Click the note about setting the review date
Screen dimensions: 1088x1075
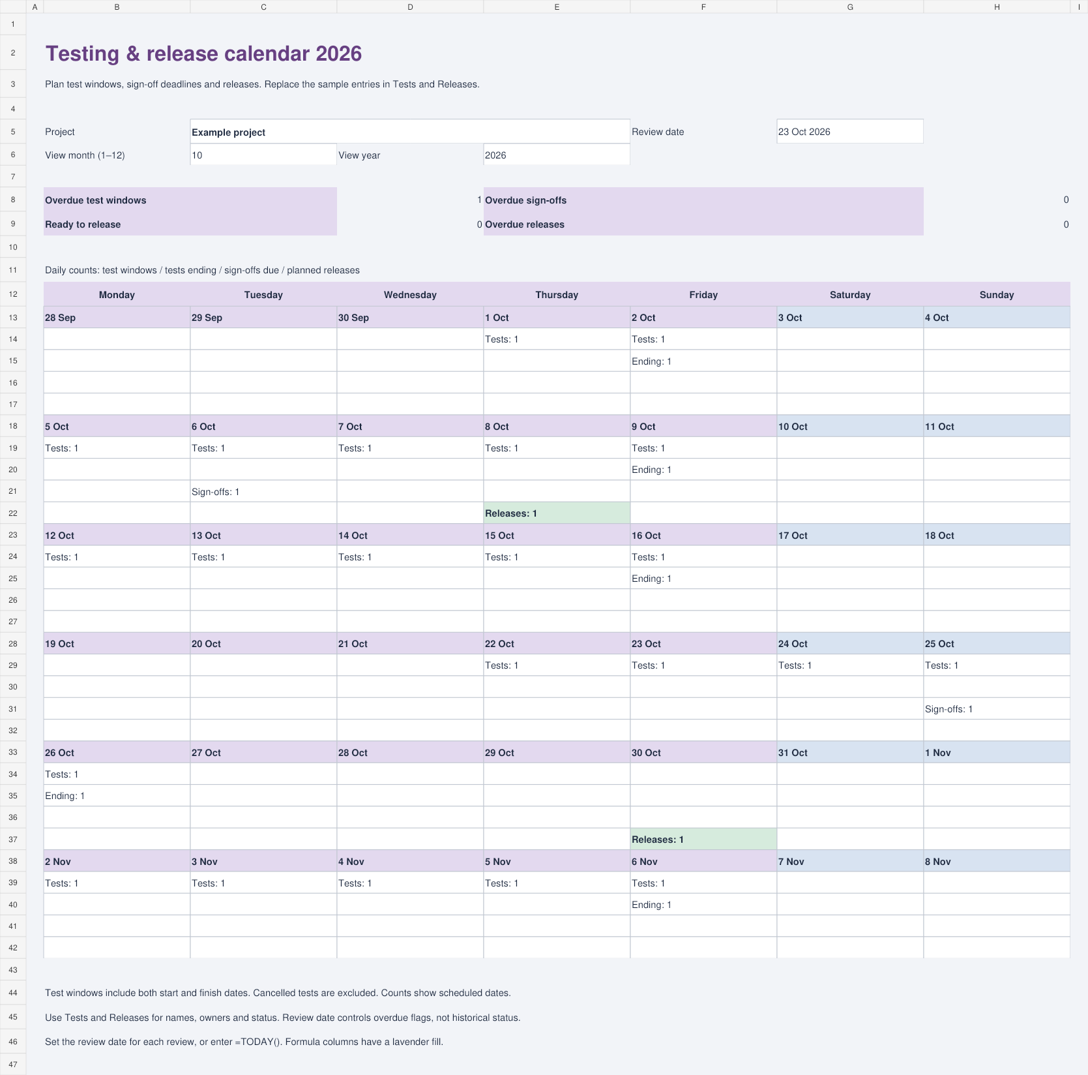point(244,1042)
